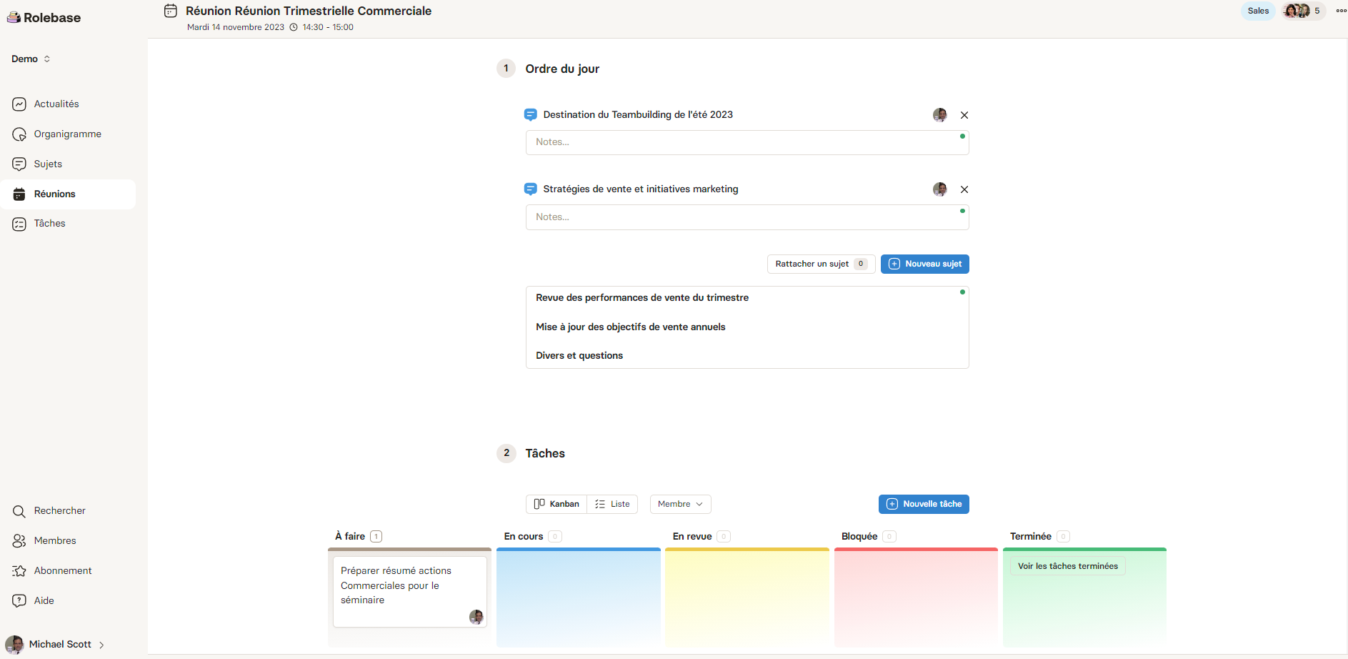
Task: Click Voir les tâches terminées
Action: point(1067,566)
